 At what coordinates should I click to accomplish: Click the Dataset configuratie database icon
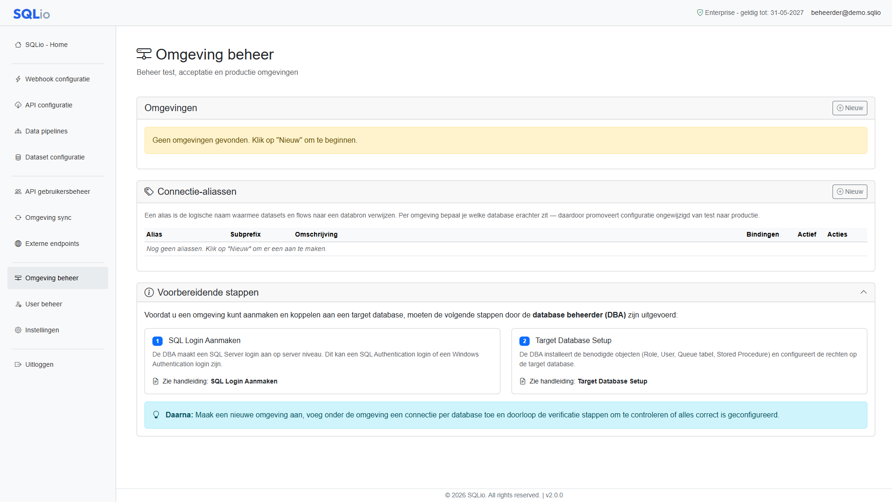pos(18,157)
